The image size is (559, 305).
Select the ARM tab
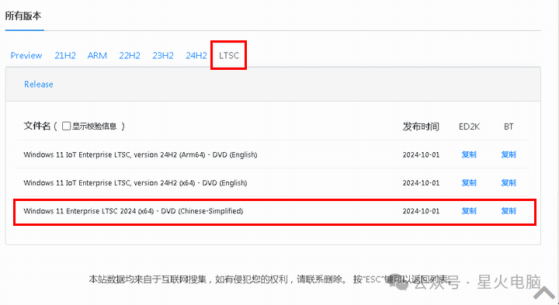97,56
